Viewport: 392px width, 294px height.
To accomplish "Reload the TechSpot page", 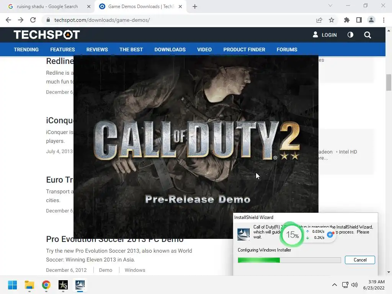I will coord(33,20).
